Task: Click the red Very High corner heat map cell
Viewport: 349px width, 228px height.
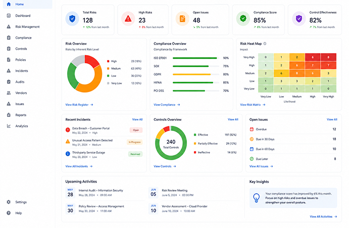Action: (328, 57)
